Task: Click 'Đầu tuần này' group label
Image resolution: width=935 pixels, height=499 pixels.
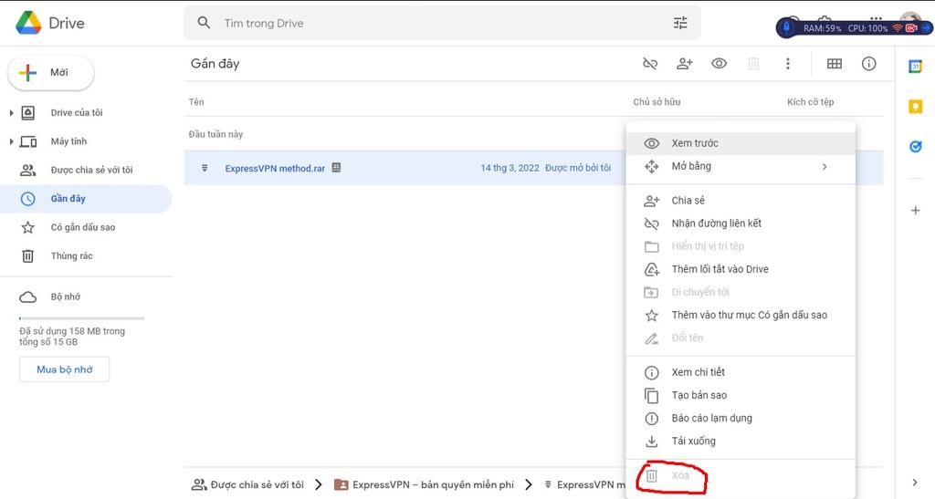Action: click(x=215, y=135)
